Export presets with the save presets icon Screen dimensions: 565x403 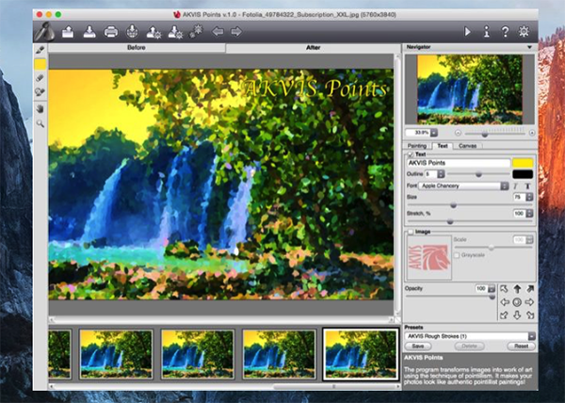click(x=175, y=32)
